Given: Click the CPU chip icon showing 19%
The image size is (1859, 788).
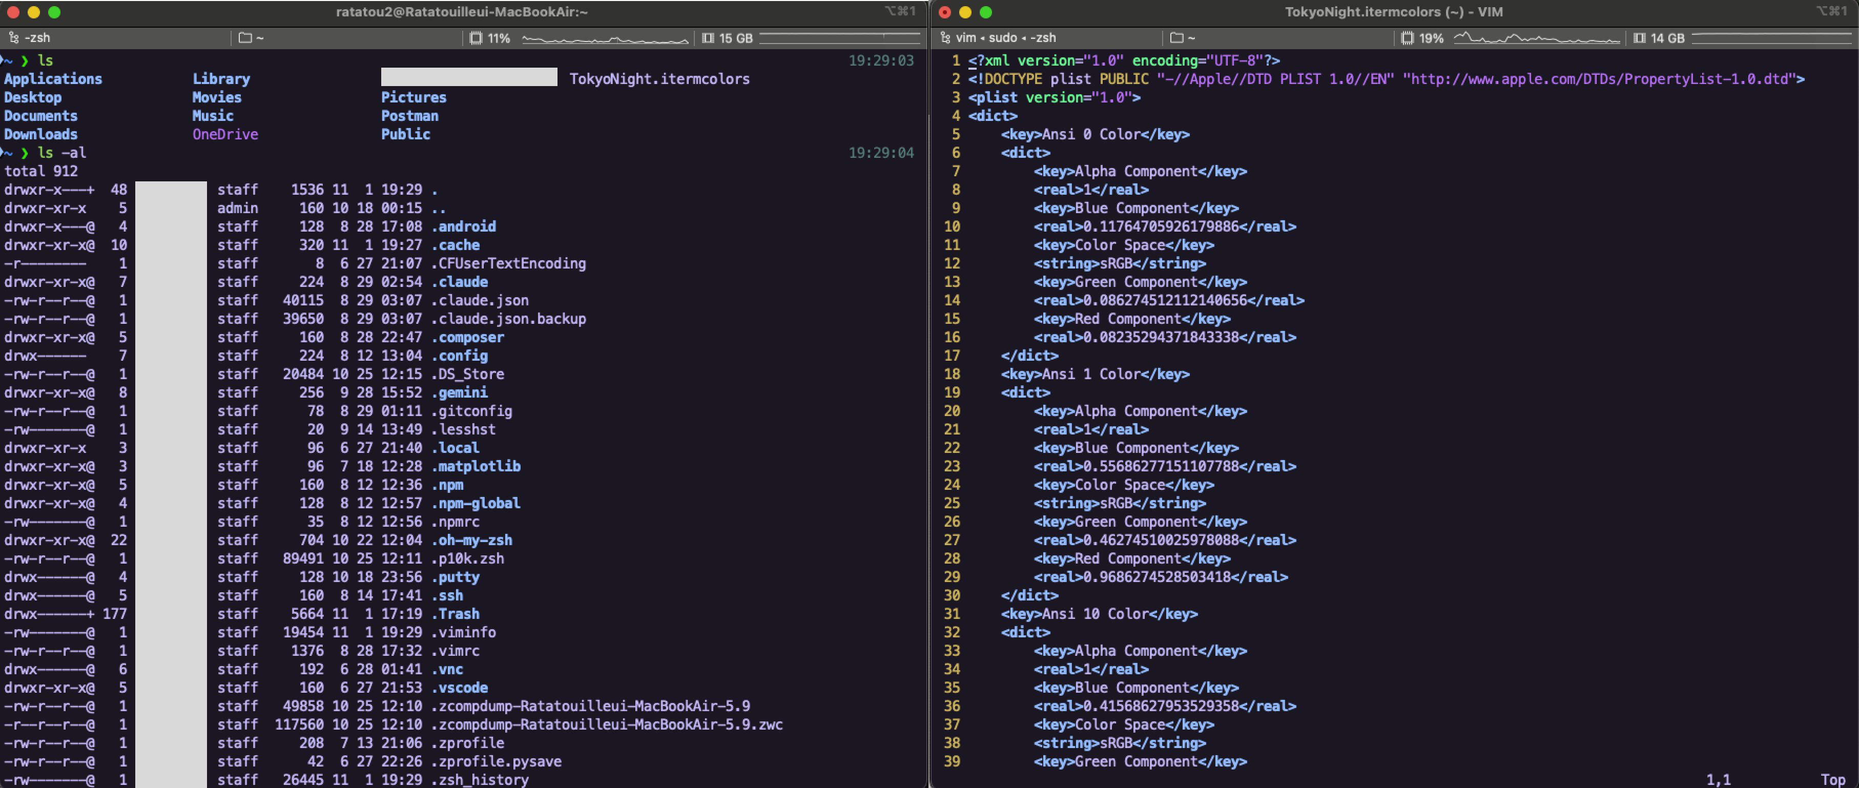Looking at the screenshot, I should pos(1407,38).
